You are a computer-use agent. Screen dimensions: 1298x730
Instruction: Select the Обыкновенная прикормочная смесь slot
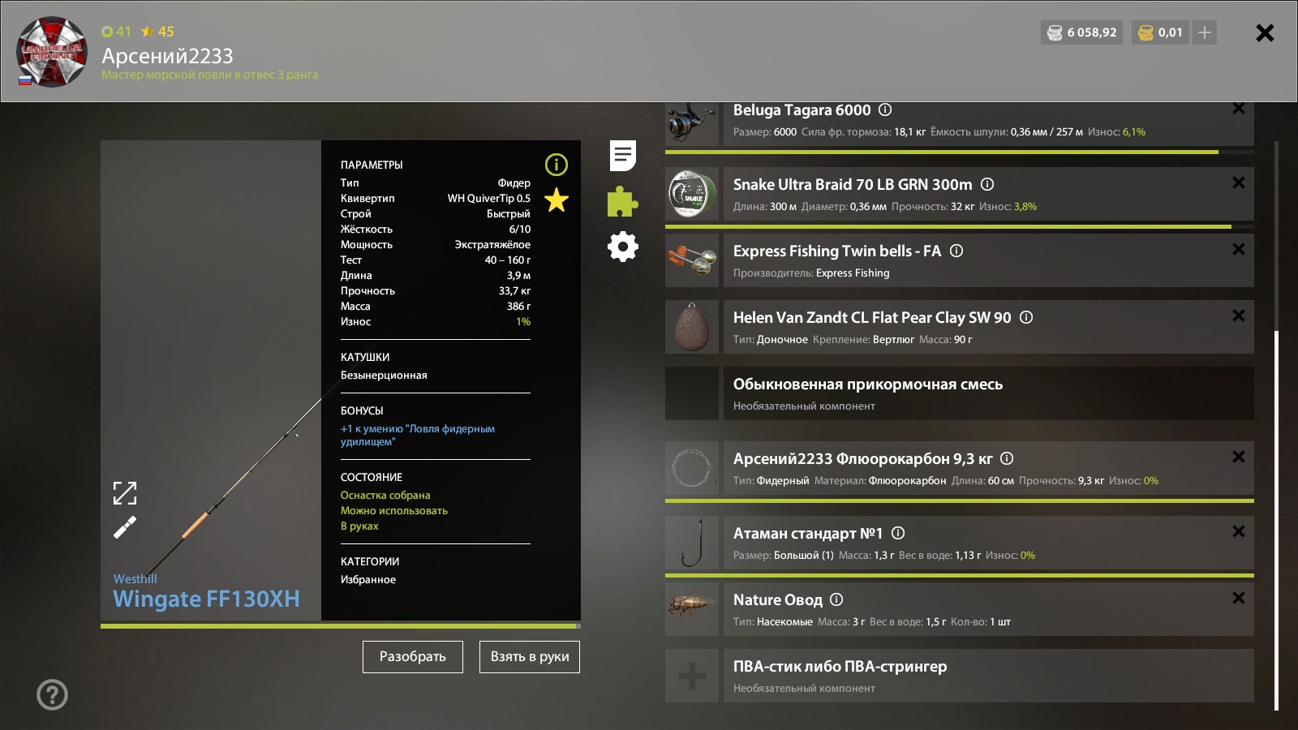[x=989, y=393]
